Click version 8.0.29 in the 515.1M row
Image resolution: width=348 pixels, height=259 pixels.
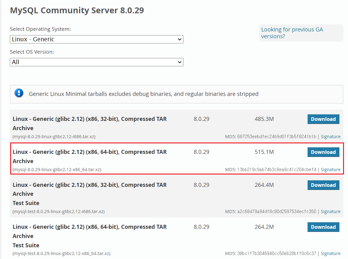(202, 152)
